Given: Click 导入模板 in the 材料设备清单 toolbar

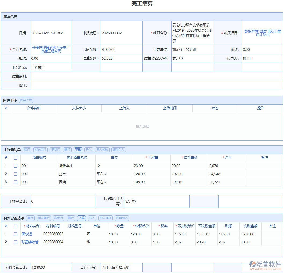Looking at the screenshot, I should coord(105,218).
